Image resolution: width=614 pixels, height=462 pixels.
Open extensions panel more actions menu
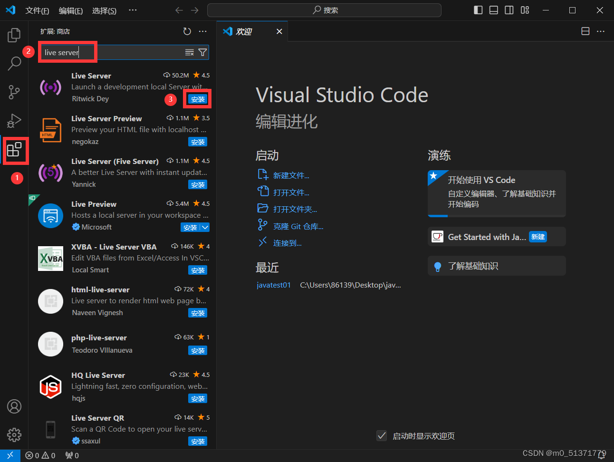pos(203,31)
